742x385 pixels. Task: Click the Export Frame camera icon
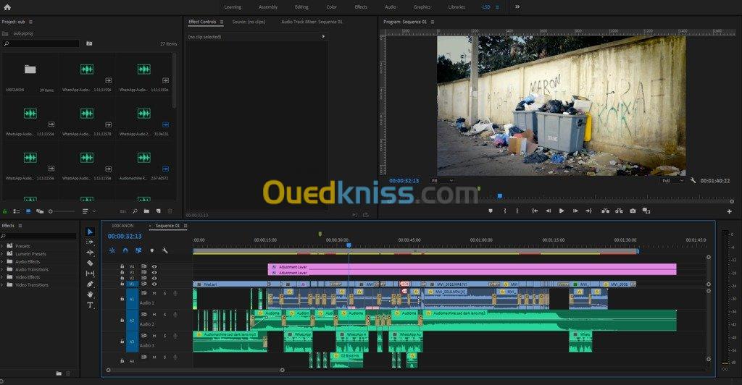(x=633, y=211)
